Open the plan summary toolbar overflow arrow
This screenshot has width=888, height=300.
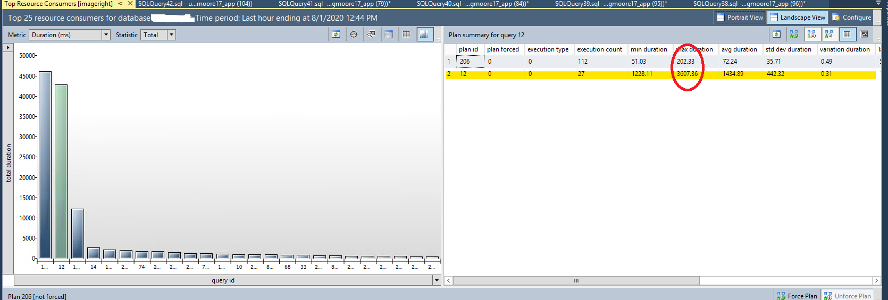[878, 39]
